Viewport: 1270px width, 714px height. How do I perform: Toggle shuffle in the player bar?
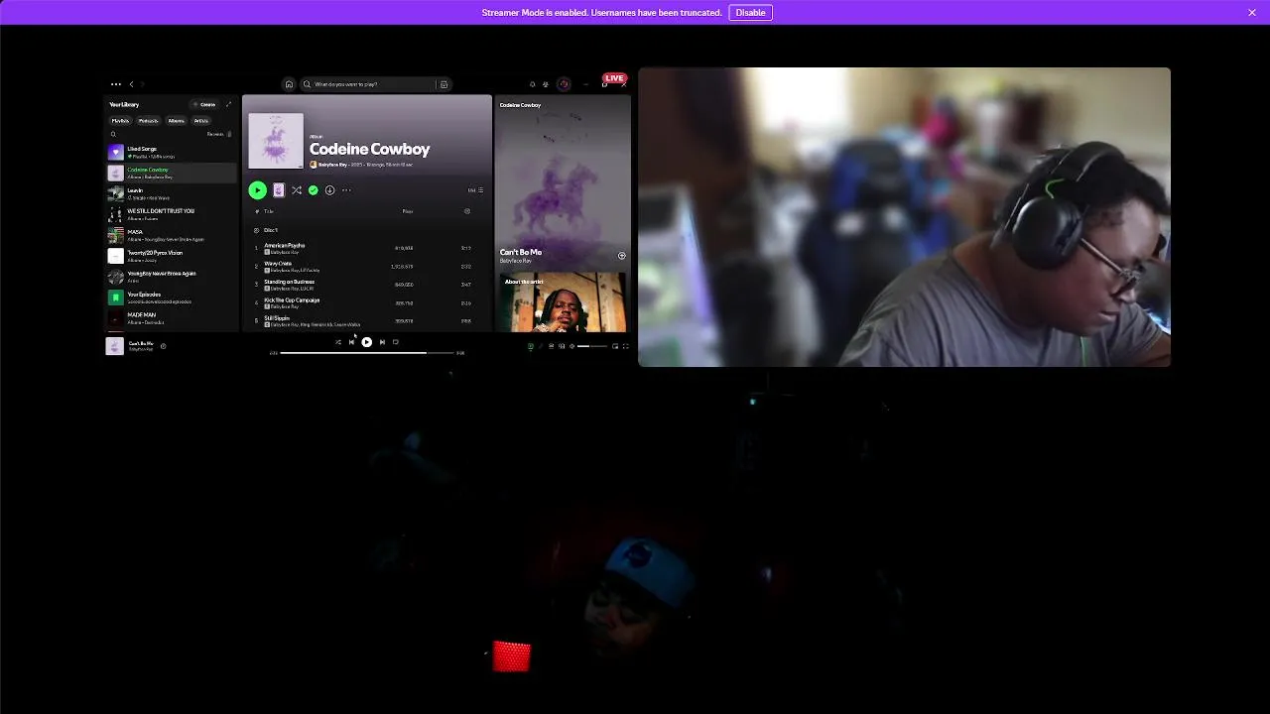click(x=337, y=342)
